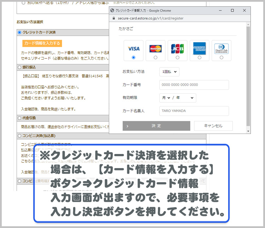Minimize the credit card popup window
This screenshot has width=265, height=228.
point(220,10)
